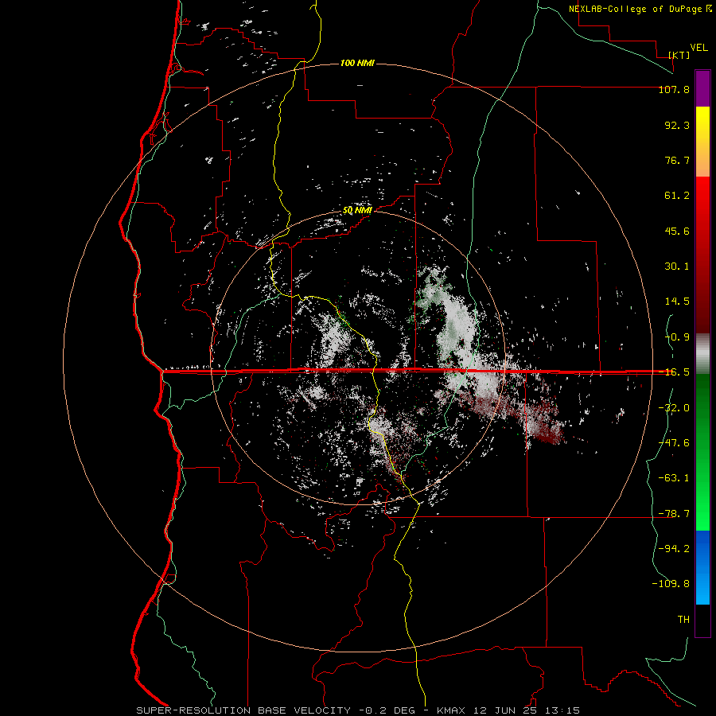This screenshot has width=716, height=716.
Task: Select the -0.9 velocity scale value
Action: 677,337
